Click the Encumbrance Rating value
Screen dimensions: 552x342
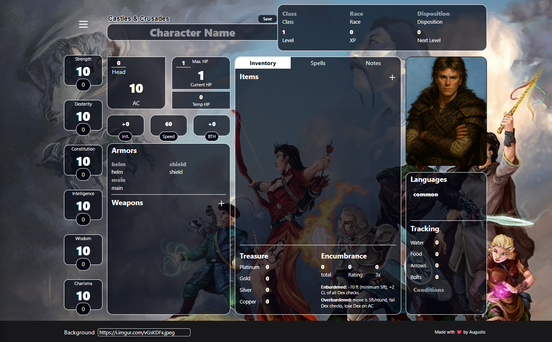point(350,267)
